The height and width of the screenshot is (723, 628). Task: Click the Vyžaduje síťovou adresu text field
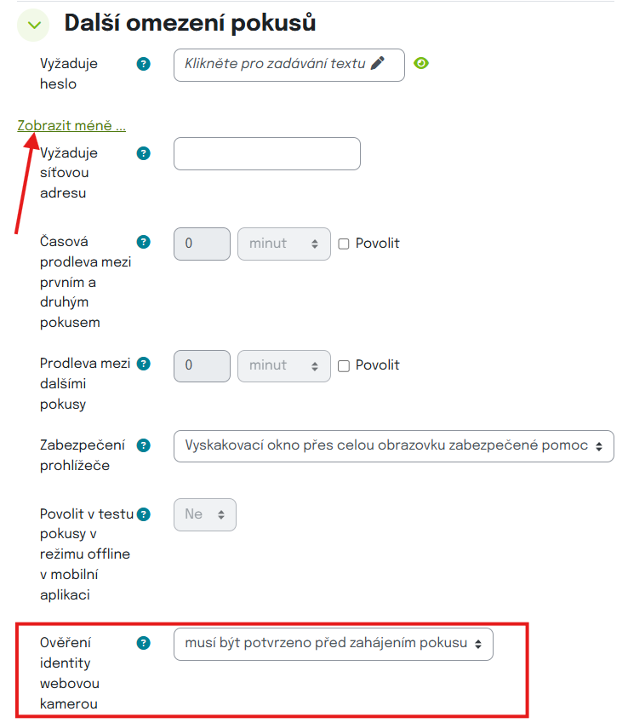tap(266, 154)
